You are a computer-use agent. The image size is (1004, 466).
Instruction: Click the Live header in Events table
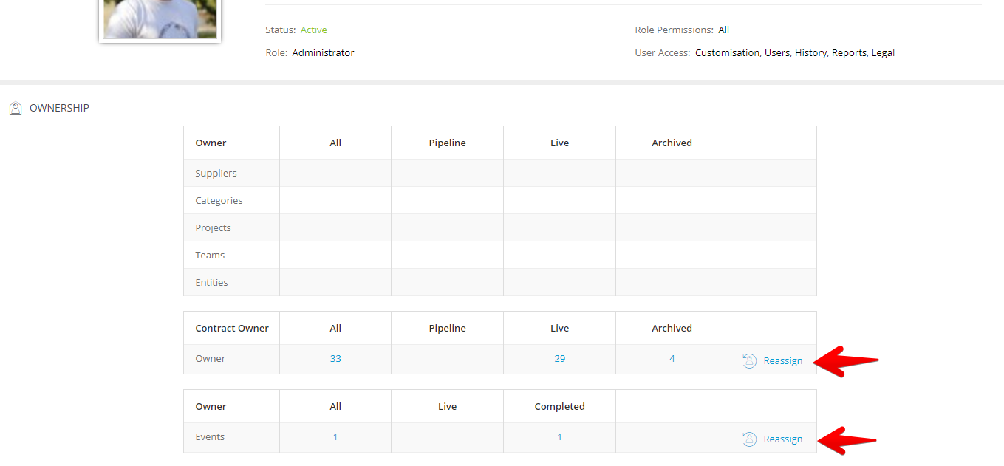pos(447,407)
